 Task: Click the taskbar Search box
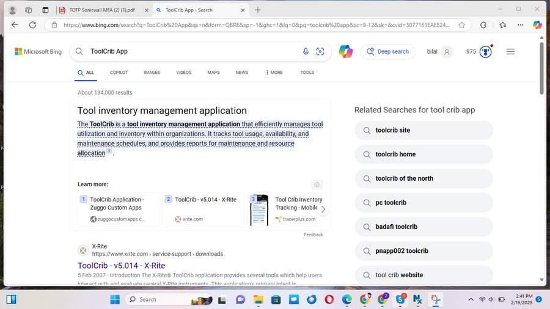pyautogui.click(x=169, y=300)
